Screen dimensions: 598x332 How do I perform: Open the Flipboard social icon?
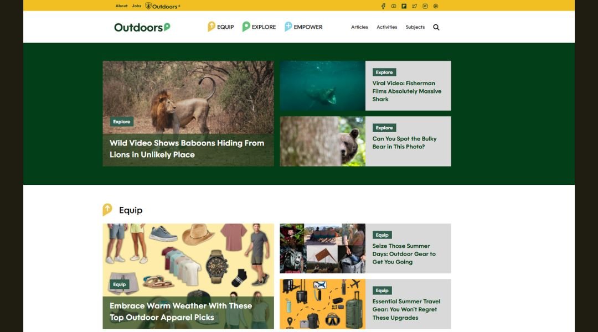[404, 6]
